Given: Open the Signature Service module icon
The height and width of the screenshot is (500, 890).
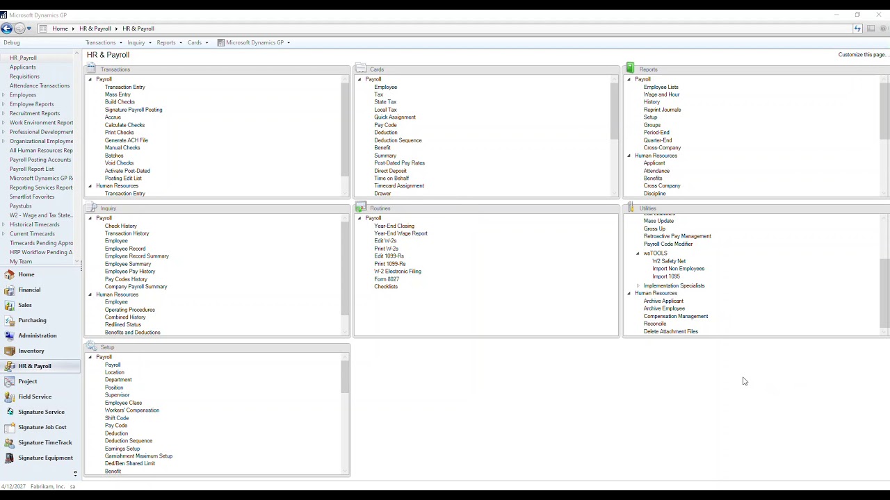Looking at the screenshot, I should (x=9, y=412).
